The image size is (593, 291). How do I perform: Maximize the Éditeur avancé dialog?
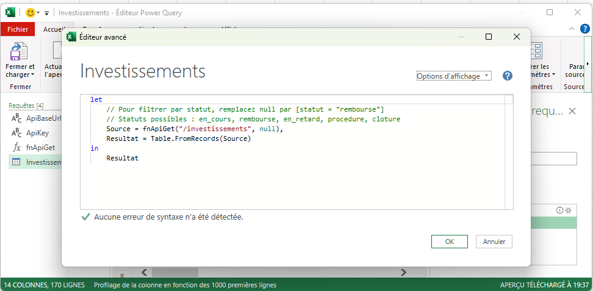pyautogui.click(x=488, y=37)
